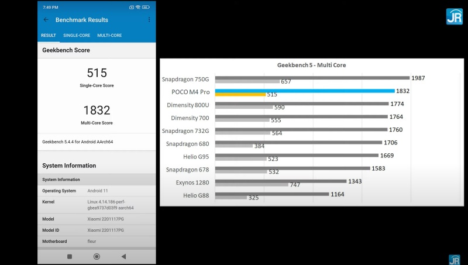Click the blue POCO M4 Pro bar
The image size is (468, 265).
304,91
